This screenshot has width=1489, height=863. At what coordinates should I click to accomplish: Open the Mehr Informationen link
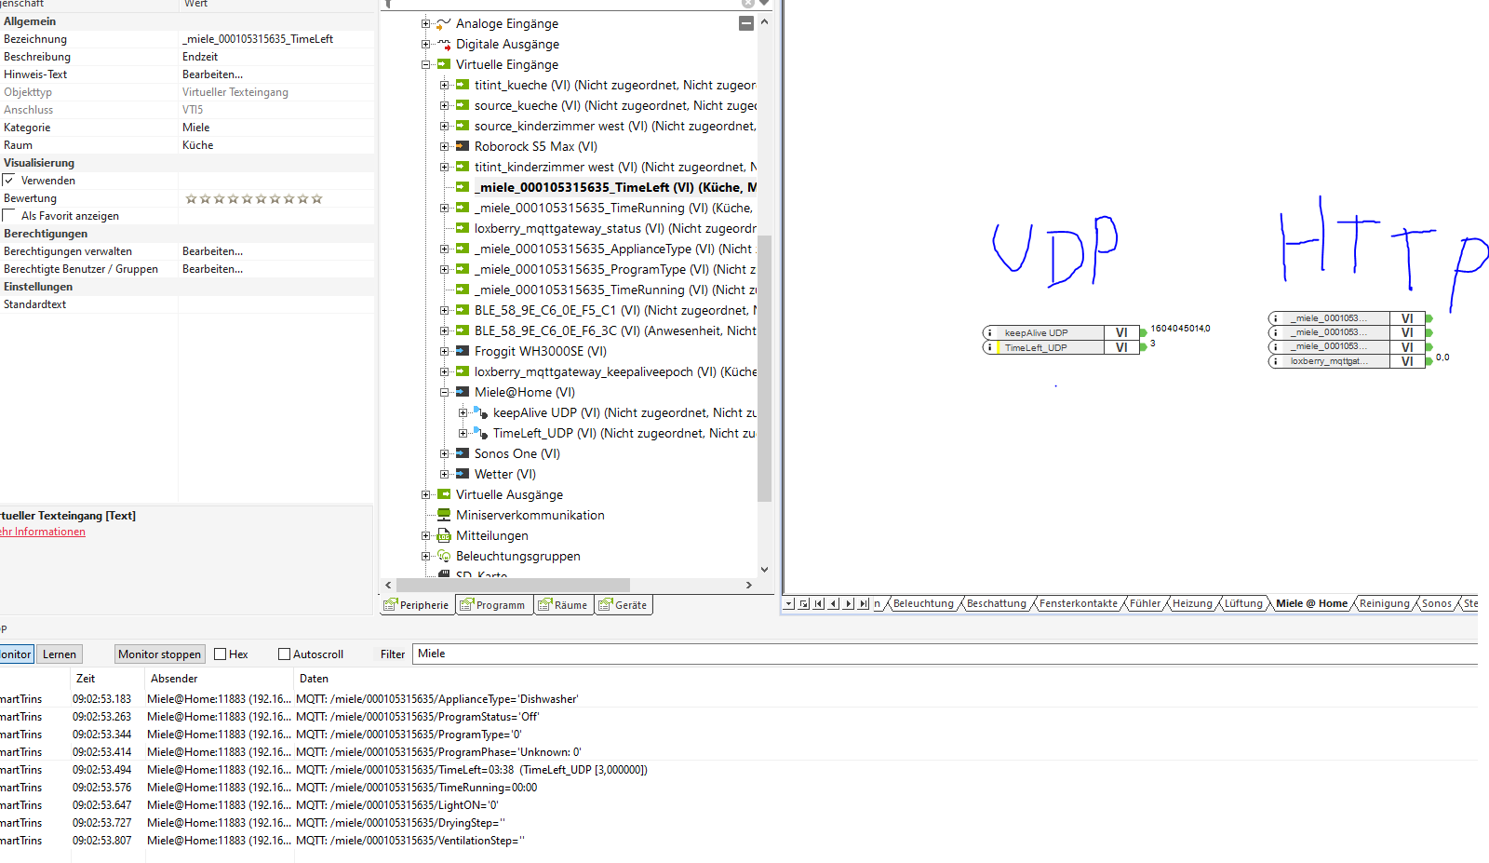42,532
